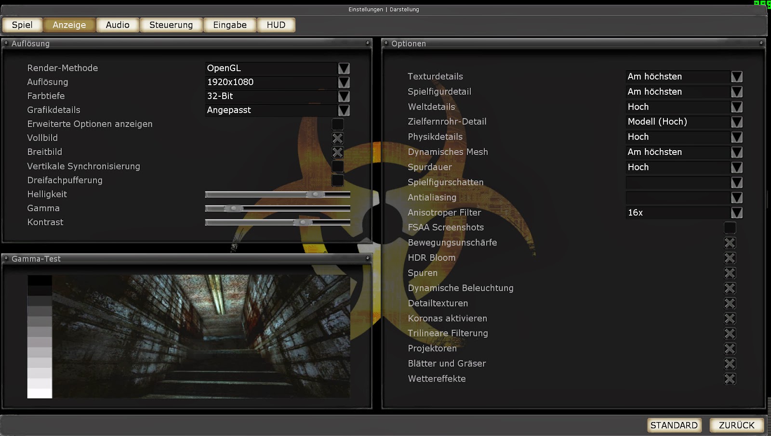Disable the Vollbild checkbox
Image resolution: width=771 pixels, height=436 pixels.
[x=337, y=138]
